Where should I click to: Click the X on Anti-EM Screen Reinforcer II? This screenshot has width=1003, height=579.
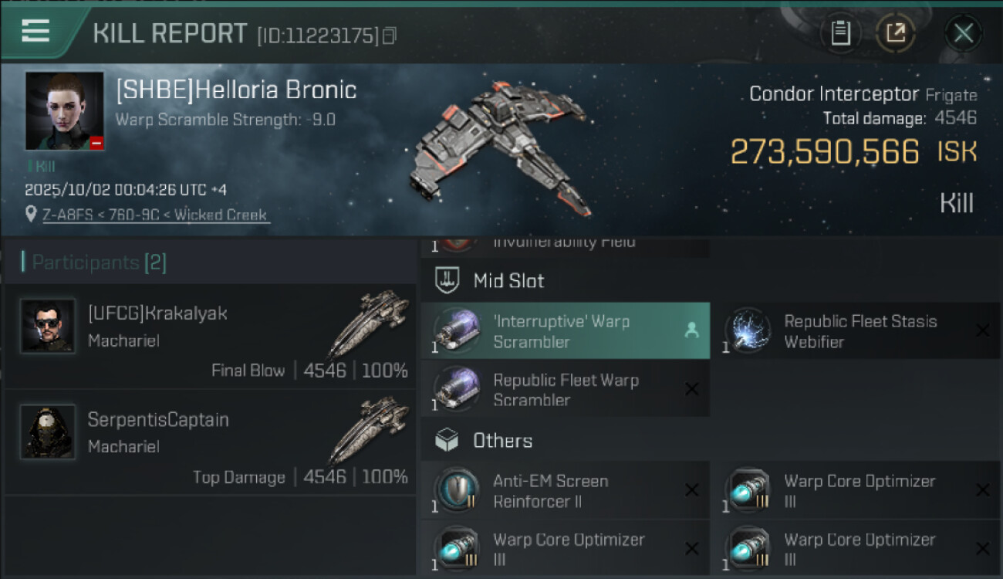[x=691, y=490]
